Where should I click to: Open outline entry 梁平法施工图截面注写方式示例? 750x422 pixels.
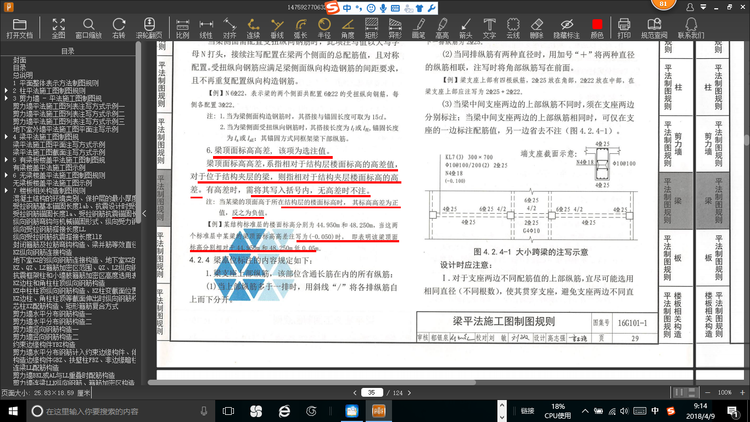click(59, 152)
